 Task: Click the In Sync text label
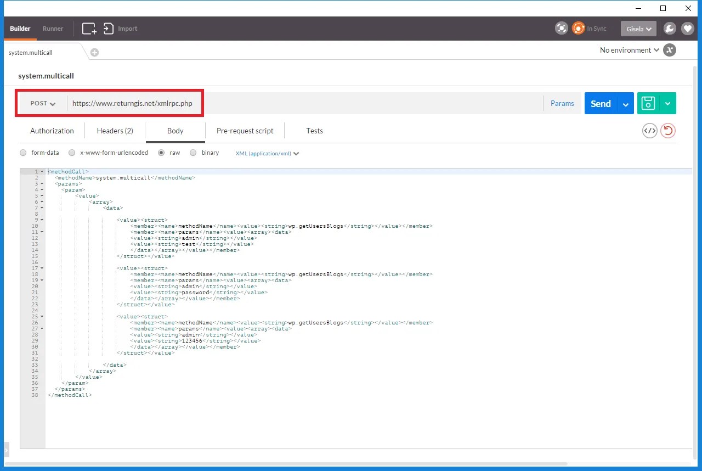click(597, 29)
